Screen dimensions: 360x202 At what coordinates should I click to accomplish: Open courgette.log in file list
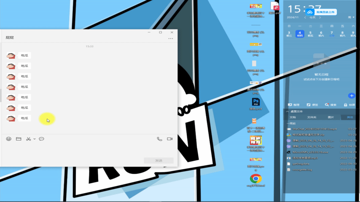321,170
